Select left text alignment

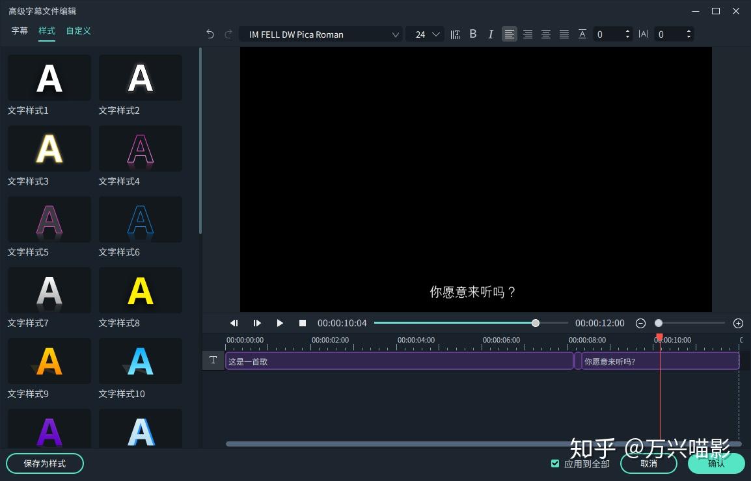[x=509, y=34]
